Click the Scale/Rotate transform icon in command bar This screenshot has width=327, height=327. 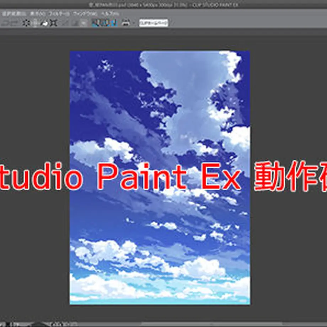[x=53, y=23]
